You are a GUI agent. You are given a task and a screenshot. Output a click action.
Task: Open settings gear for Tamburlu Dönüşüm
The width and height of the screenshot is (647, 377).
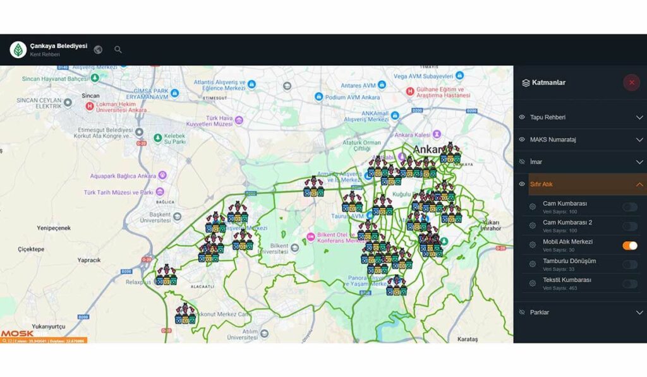tap(532, 264)
